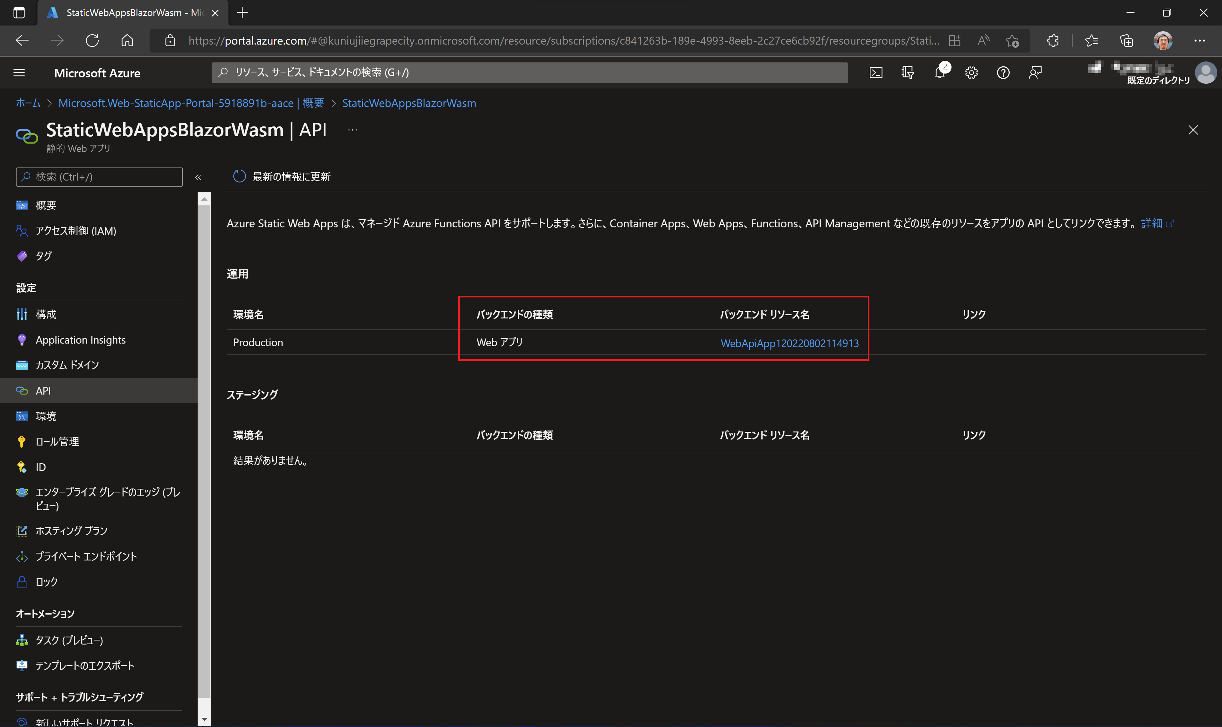
Task: Open ロール管理 menu item
Action: (57, 441)
